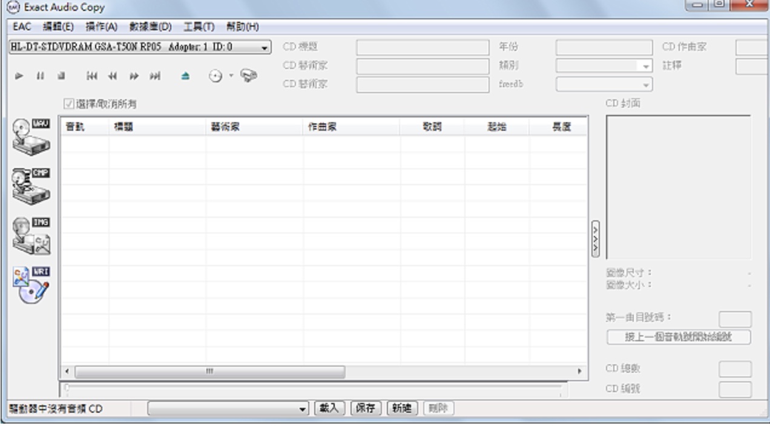
Task: Click the 第一曲目號碼 input field
Action: tap(735, 319)
